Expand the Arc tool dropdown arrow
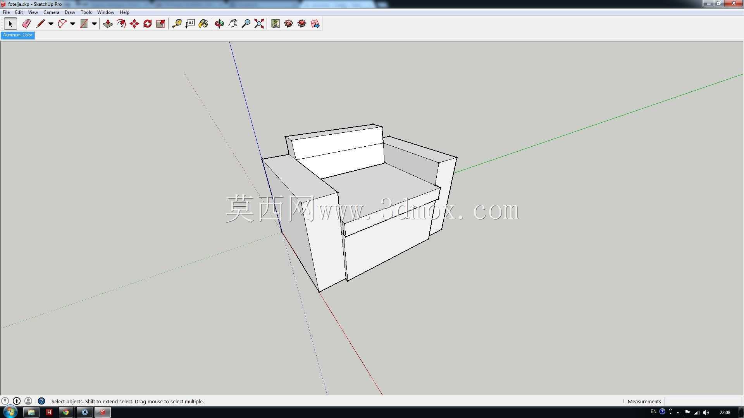The image size is (744, 418). click(x=72, y=24)
